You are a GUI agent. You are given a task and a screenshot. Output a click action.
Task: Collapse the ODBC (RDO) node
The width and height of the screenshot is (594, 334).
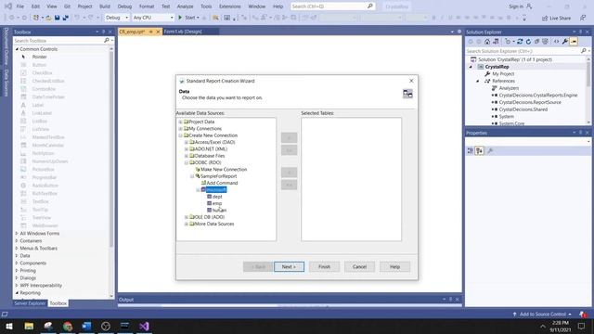tap(187, 163)
